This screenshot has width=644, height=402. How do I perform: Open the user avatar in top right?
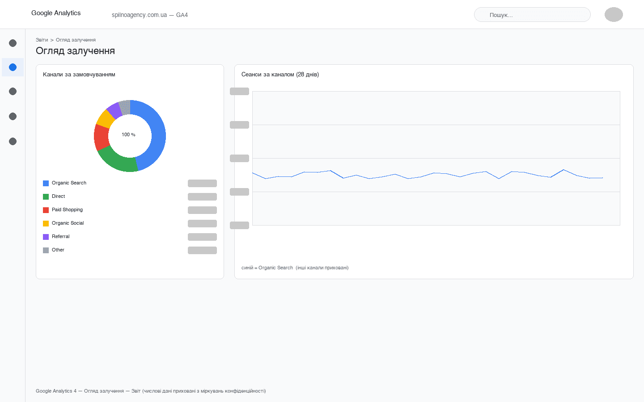[614, 14]
